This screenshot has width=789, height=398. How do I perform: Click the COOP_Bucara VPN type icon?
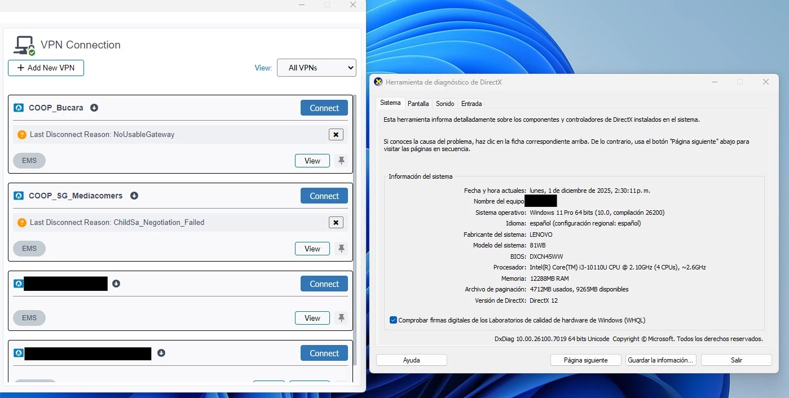pyautogui.click(x=19, y=108)
